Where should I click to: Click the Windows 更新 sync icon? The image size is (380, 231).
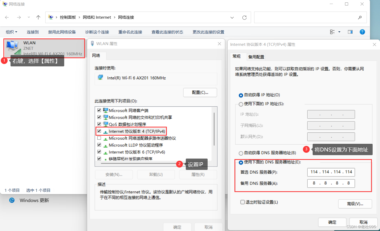coord(12,200)
